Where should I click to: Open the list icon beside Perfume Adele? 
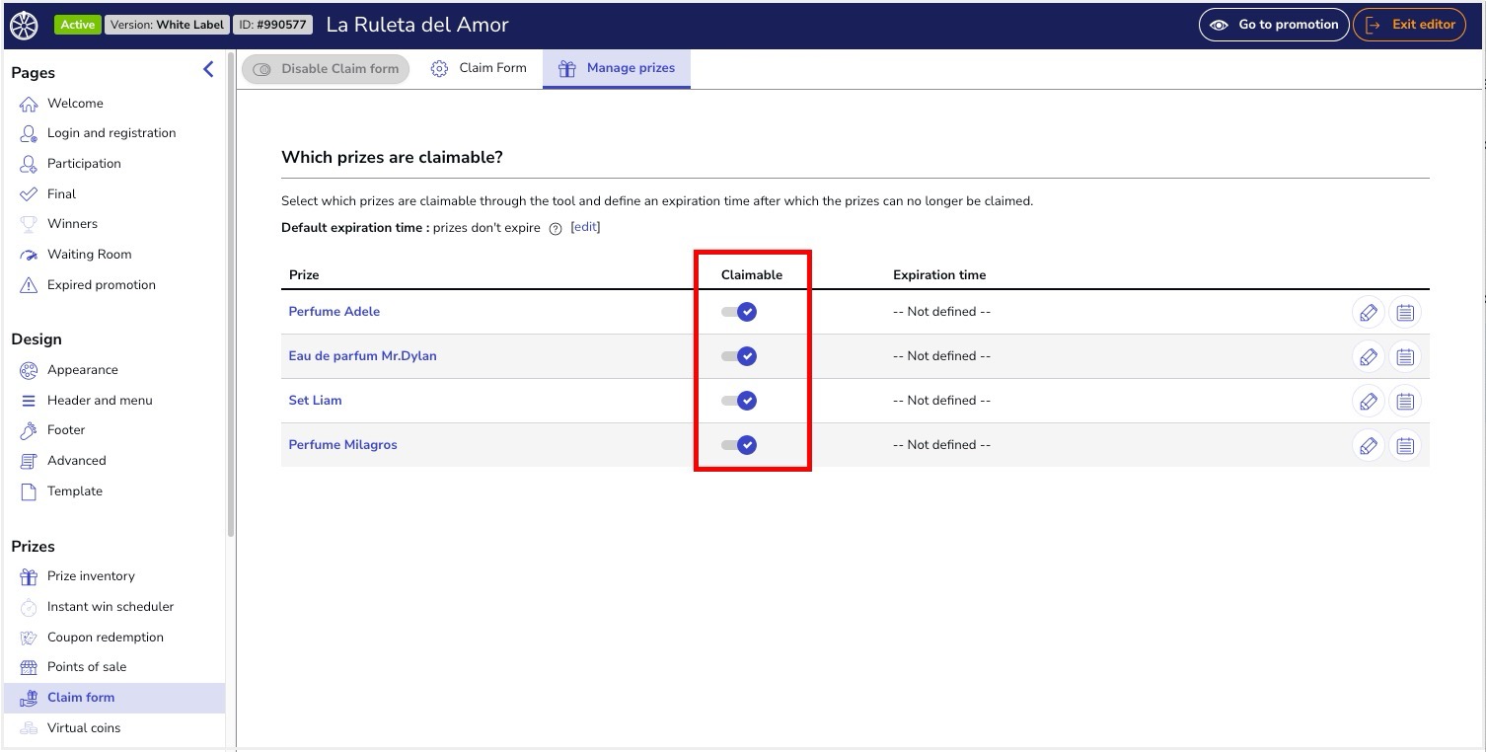[1405, 312]
